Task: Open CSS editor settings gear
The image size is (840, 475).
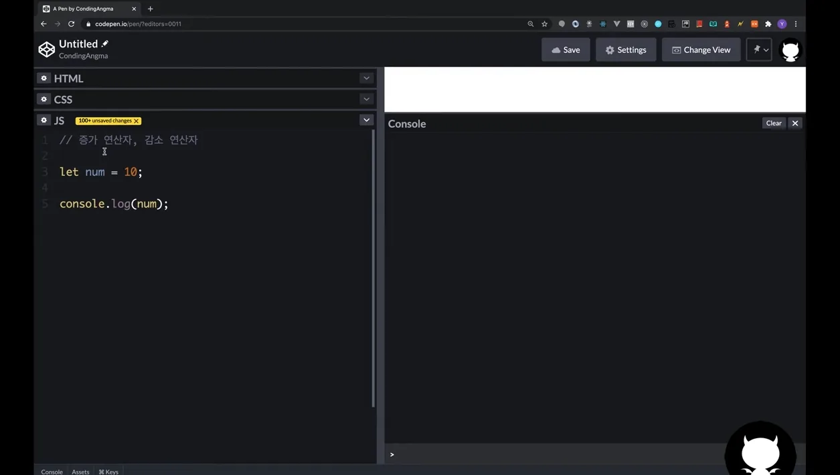Action: [x=44, y=99]
